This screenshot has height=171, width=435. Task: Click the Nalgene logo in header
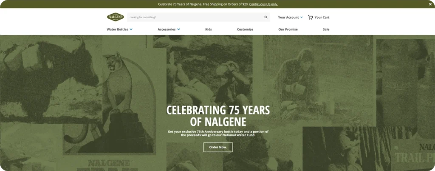pos(116,17)
